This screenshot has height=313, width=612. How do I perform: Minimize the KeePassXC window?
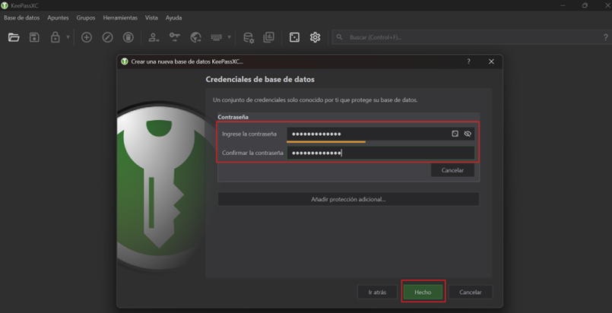[563, 5]
